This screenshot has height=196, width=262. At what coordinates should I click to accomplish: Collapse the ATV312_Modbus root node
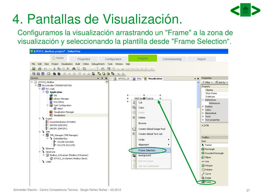coord(31,82)
